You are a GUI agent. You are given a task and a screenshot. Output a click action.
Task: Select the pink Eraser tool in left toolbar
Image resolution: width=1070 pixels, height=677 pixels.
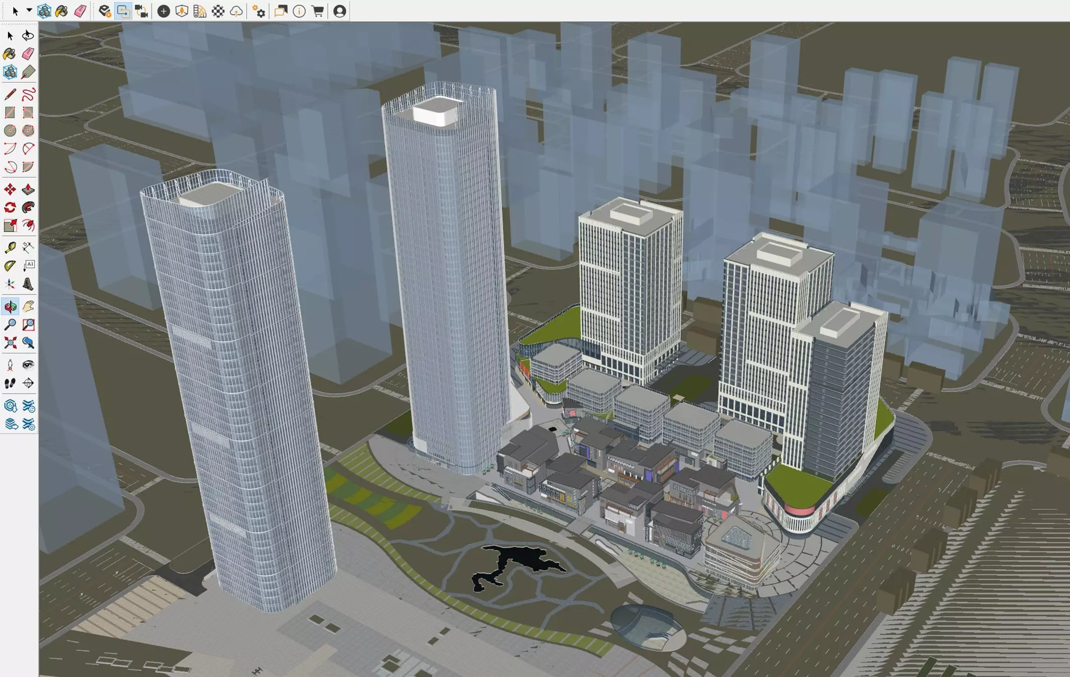(x=28, y=54)
